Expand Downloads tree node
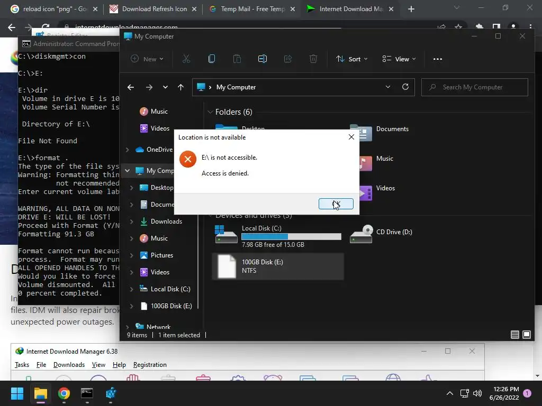The height and width of the screenshot is (406, 542). click(x=131, y=222)
